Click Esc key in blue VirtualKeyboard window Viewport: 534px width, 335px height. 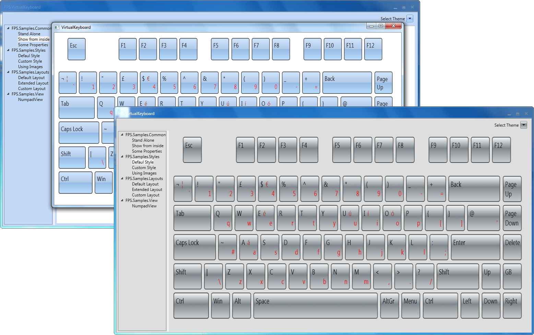coord(76,49)
